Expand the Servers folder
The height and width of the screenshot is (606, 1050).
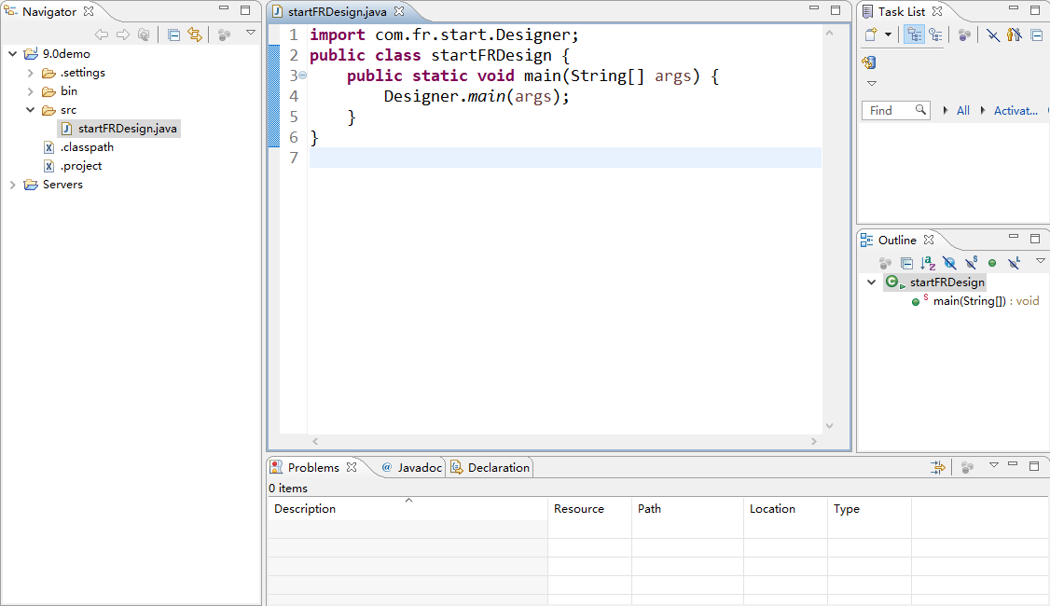point(13,185)
